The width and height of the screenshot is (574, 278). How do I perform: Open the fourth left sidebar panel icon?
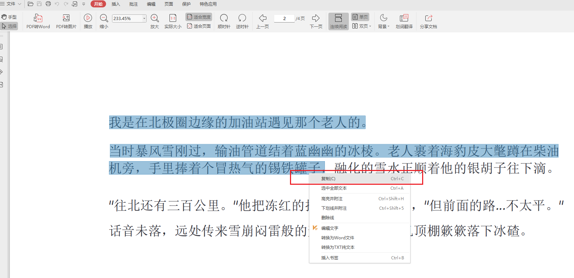1,84
